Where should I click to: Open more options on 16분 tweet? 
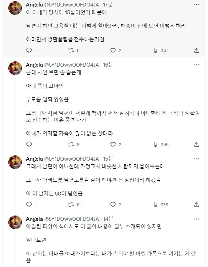click(197, 65)
